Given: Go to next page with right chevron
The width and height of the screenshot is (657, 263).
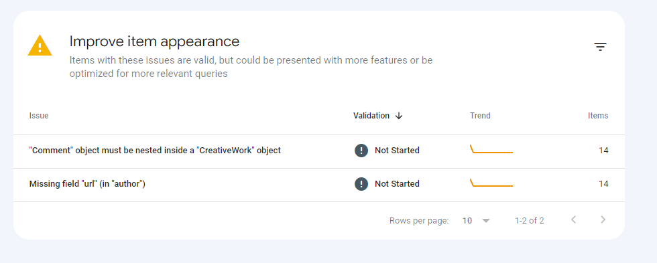Looking at the screenshot, I should click(603, 220).
